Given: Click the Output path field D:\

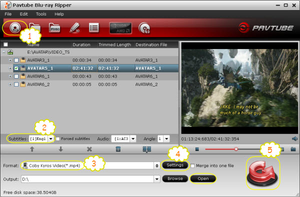Looking at the screenshot, I should pos(87,179).
